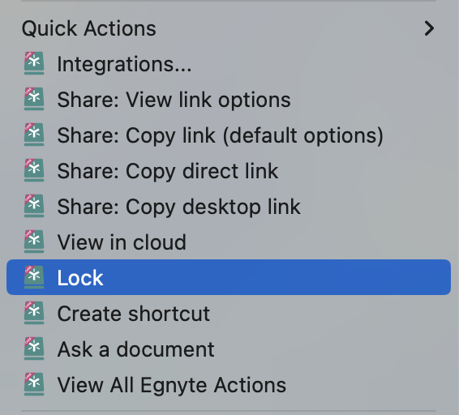Click the Egnyte icon beside Integrations
This screenshot has width=459, height=415.
coord(34,63)
